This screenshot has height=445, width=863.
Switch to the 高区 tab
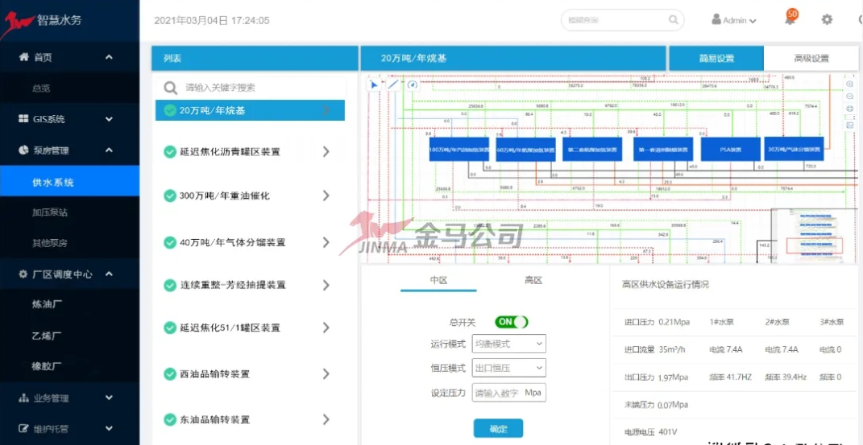pyautogui.click(x=533, y=280)
